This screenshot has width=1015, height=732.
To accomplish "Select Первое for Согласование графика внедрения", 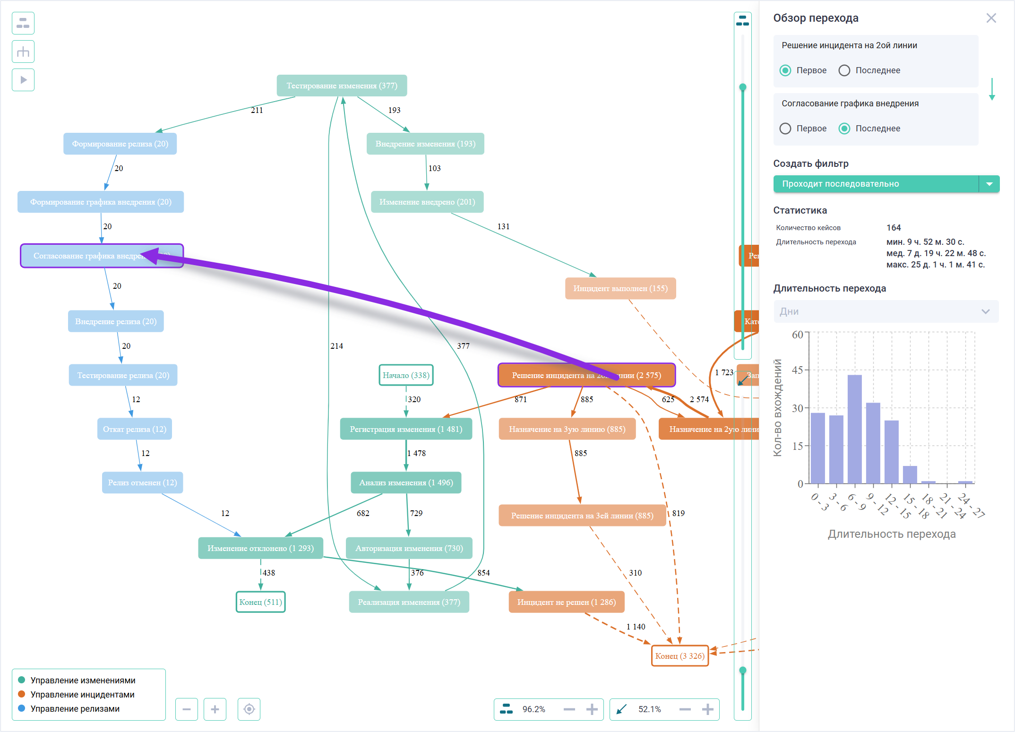I will (785, 129).
